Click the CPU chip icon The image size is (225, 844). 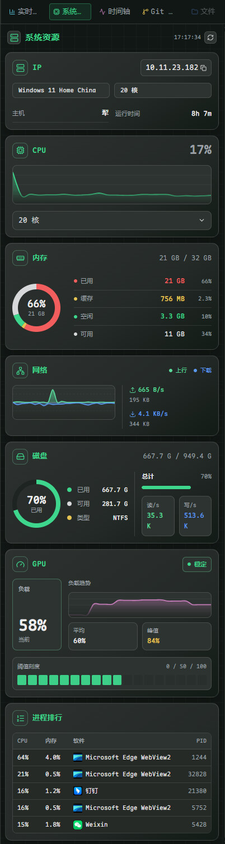click(x=20, y=150)
